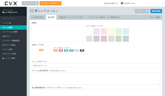
Task: Switch to 入力項目の設定 tab
Action: tap(38, 17)
